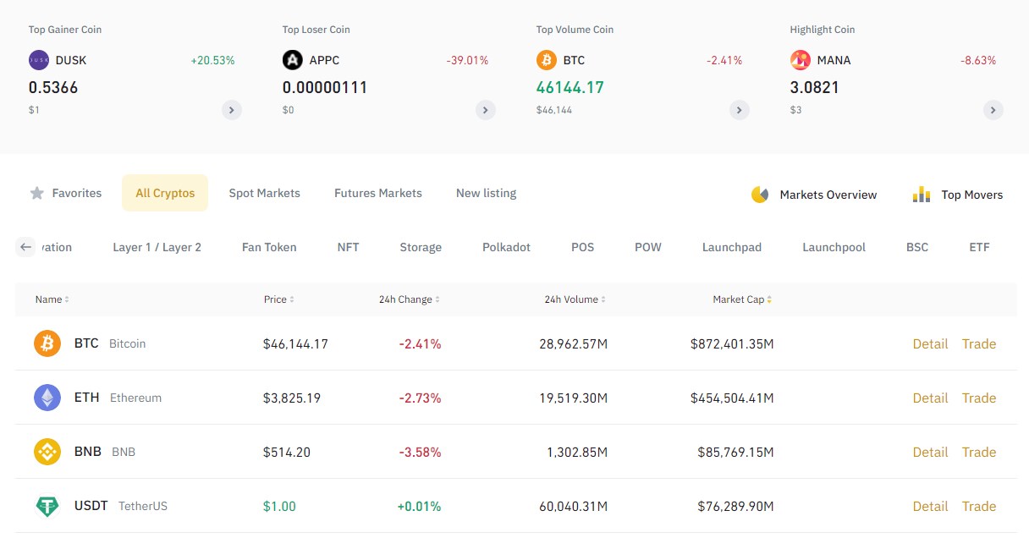Sort table by Market Cap column
Image resolution: width=1029 pixels, height=538 pixels.
(x=742, y=299)
